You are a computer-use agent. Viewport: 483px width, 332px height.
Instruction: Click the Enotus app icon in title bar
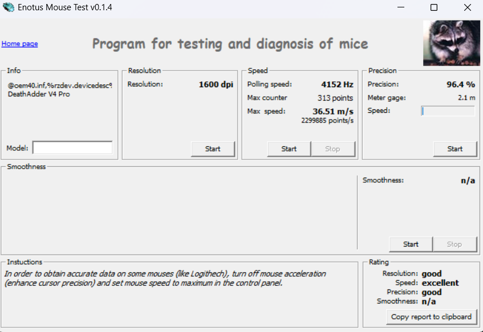[x=9, y=7]
